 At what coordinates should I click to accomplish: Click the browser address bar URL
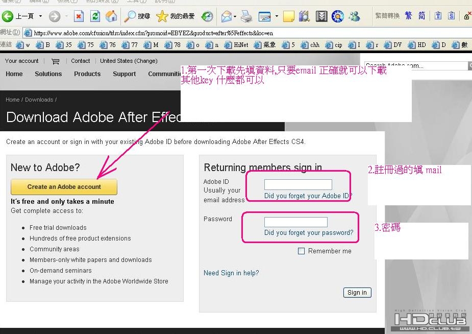[x=154, y=33]
